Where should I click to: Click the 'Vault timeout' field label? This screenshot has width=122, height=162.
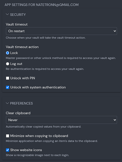(17, 24)
